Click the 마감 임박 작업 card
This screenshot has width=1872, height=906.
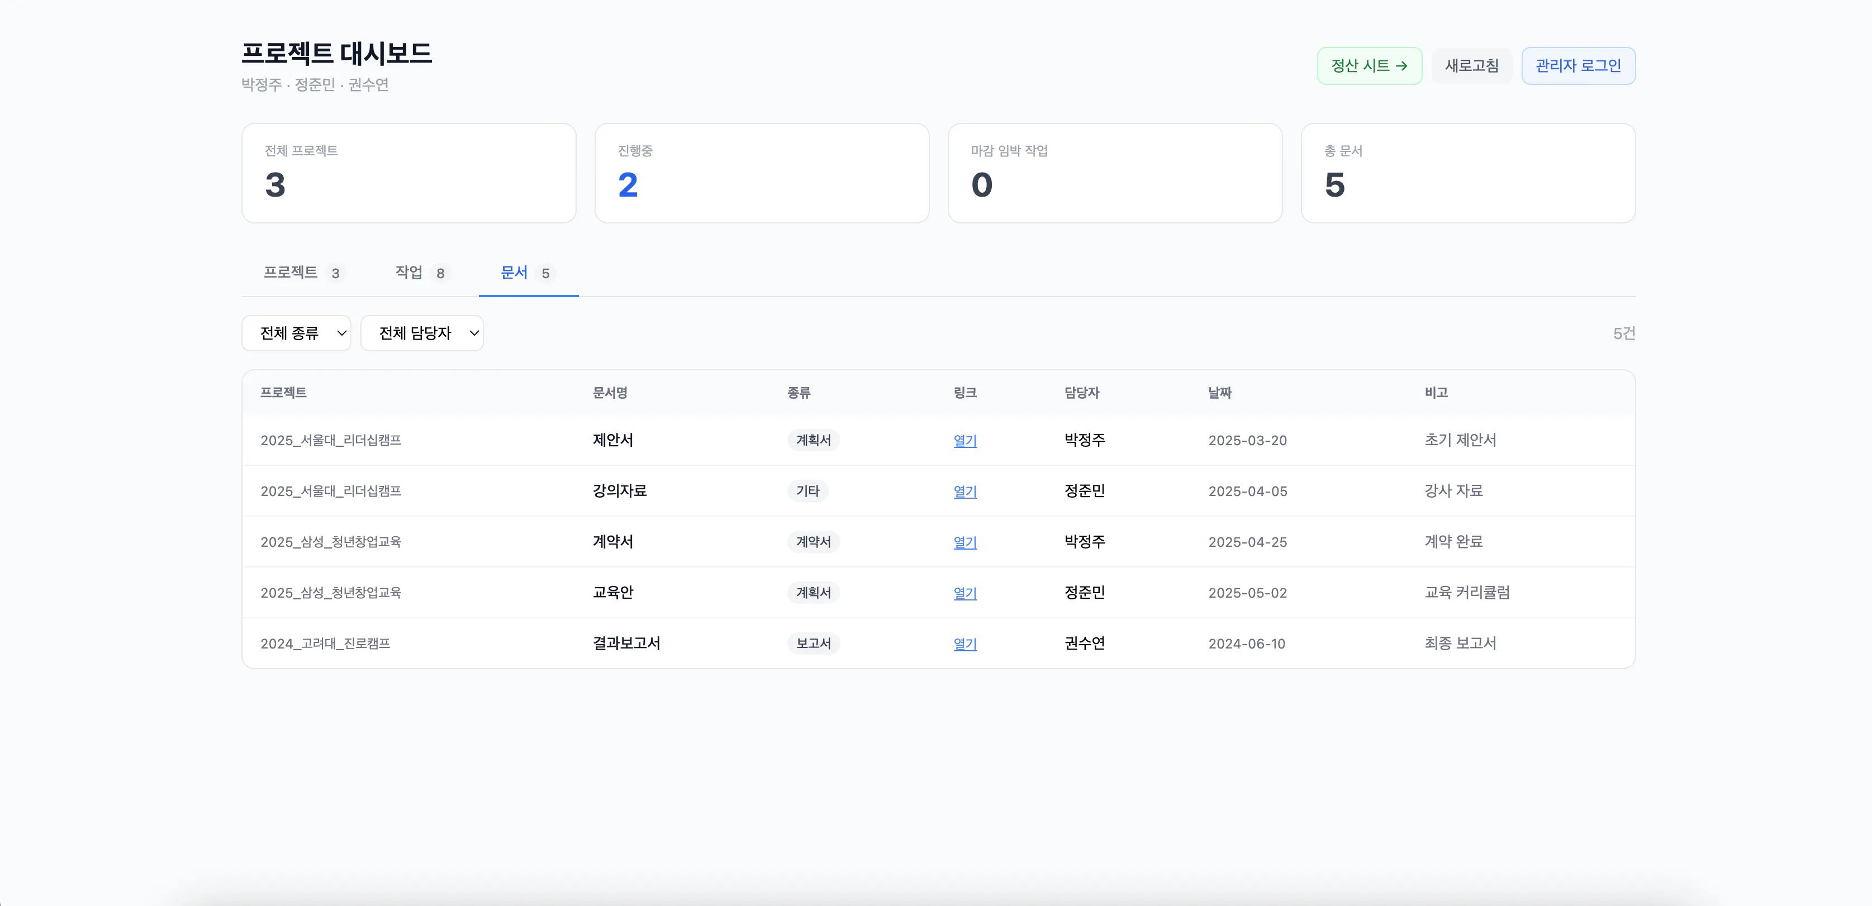coord(1115,173)
